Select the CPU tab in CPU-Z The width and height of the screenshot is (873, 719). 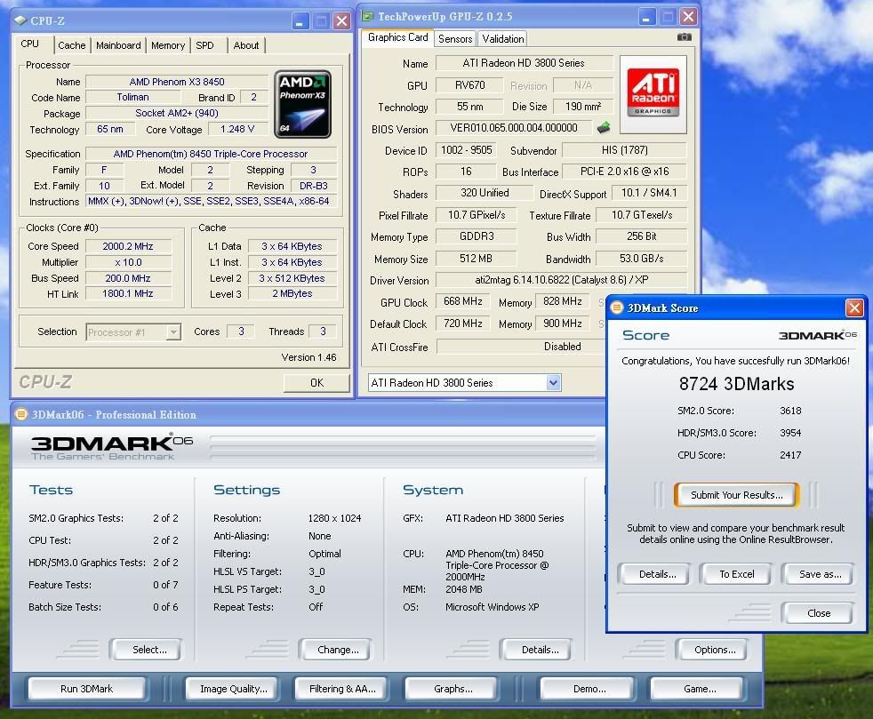tap(30, 44)
